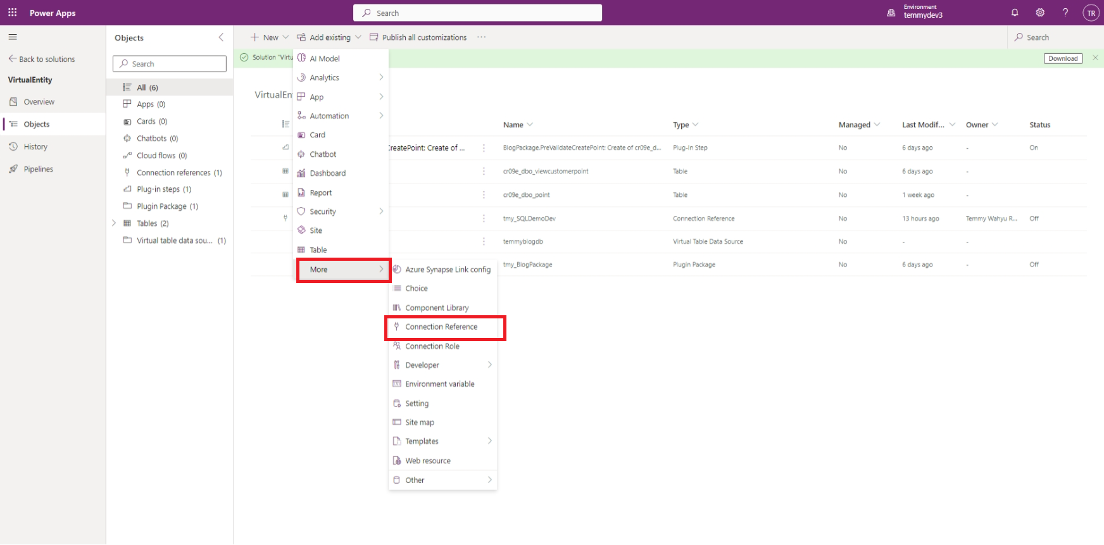Open the toolbar overflow ellipsis

click(x=482, y=37)
